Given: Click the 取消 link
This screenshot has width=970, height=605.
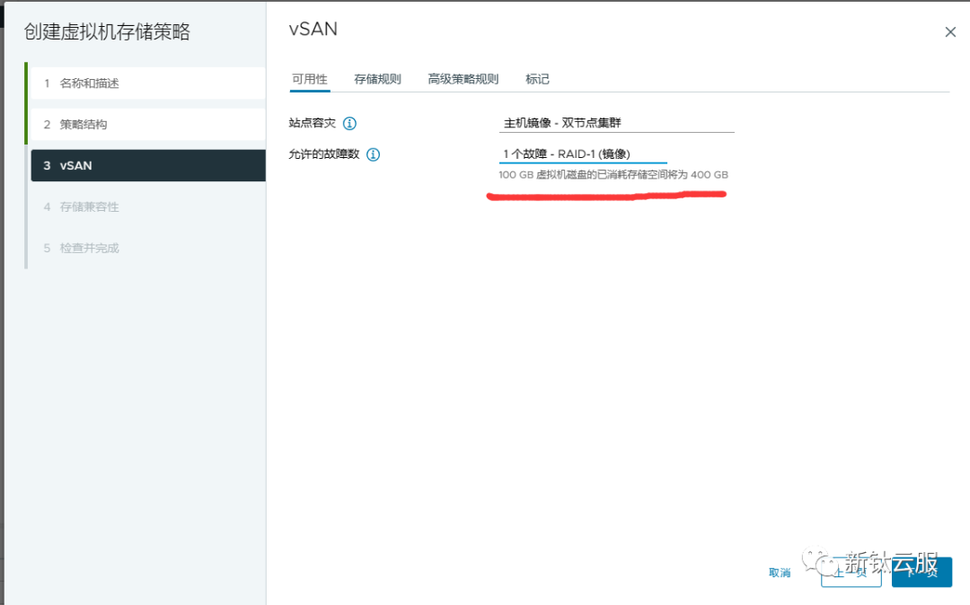Looking at the screenshot, I should pyautogui.click(x=780, y=573).
